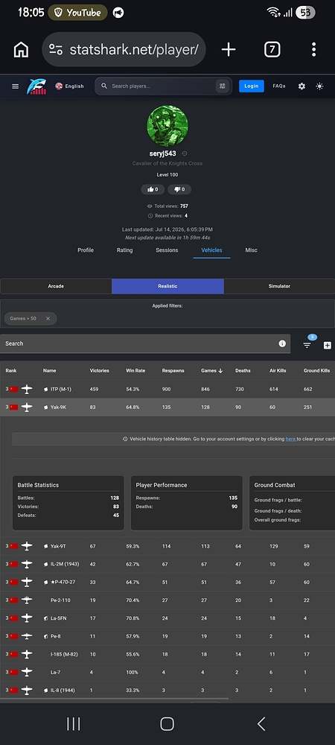Give the player a thumbs up
The image size is (335, 745).
coord(153,189)
